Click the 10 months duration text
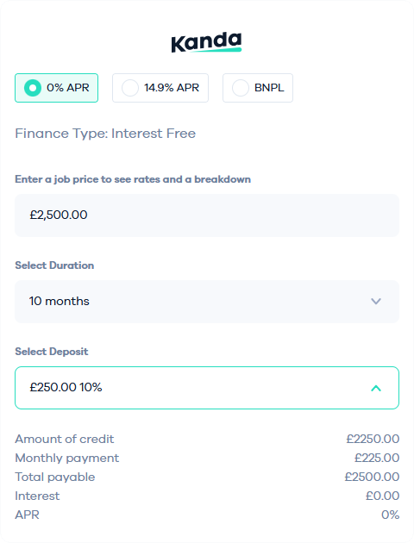 (60, 302)
